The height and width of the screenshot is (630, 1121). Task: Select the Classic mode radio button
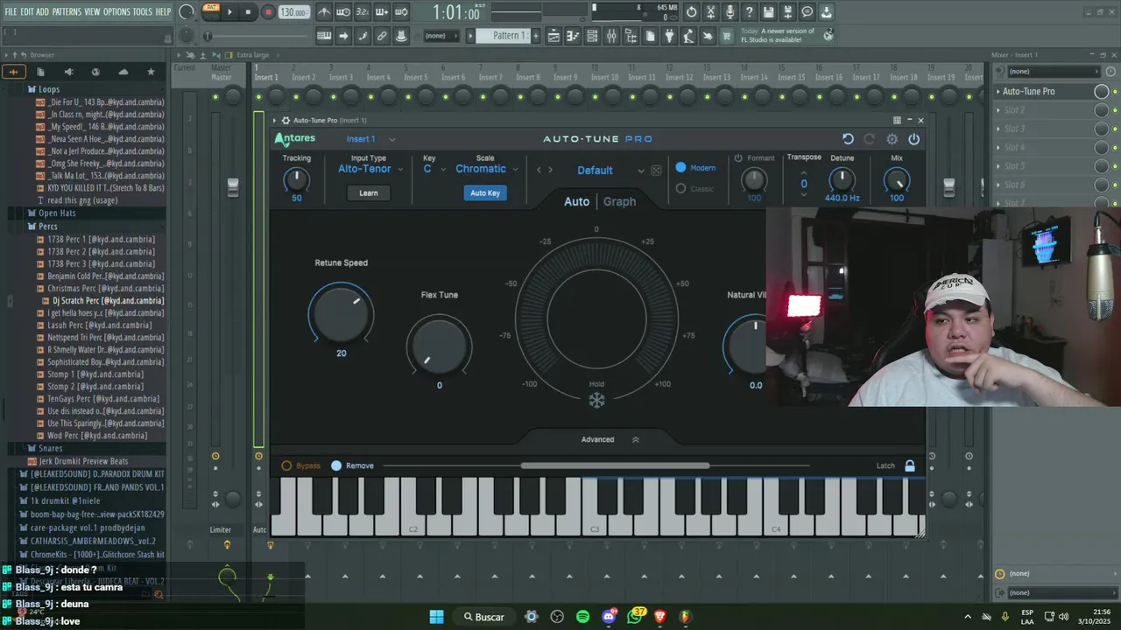click(x=680, y=189)
